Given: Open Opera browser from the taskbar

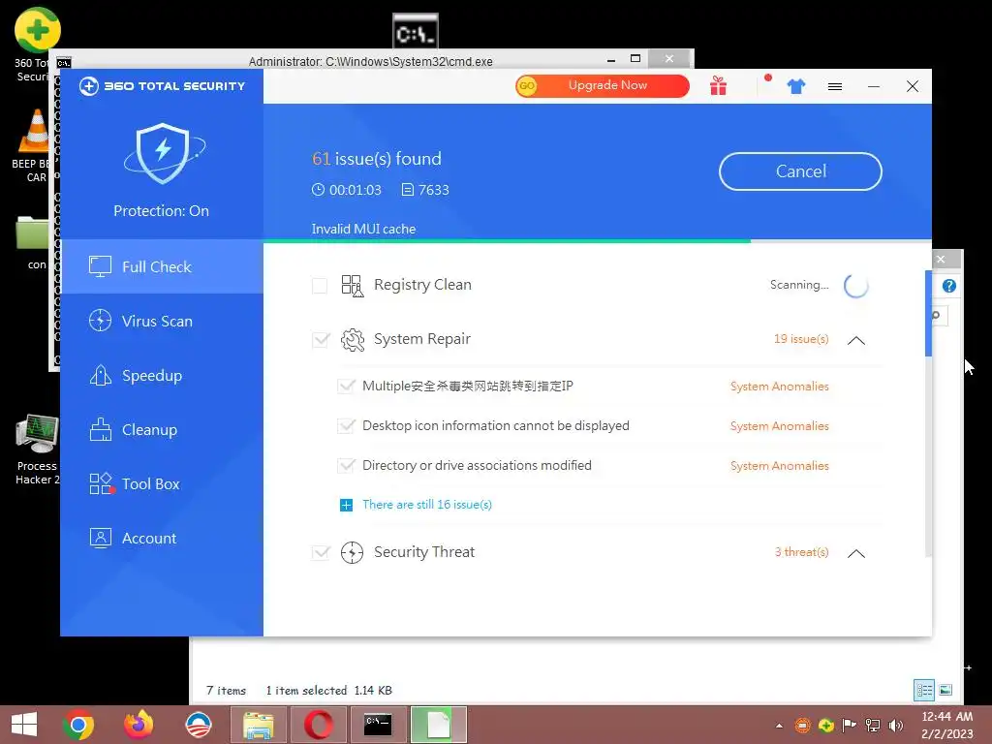Looking at the screenshot, I should coord(318,725).
